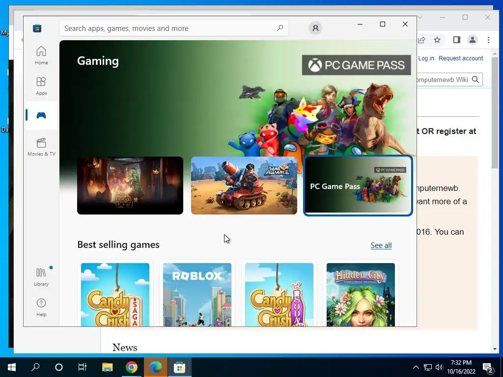Toggle Chrome's side panel icon
Viewport: 503px width, 377px height.
tap(456, 40)
